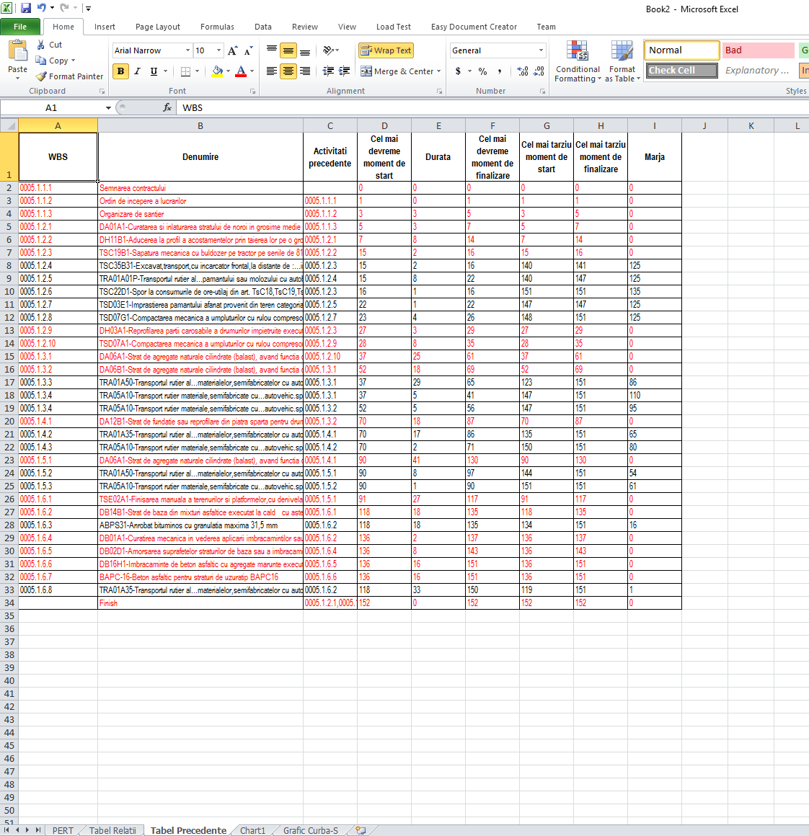Decrease the cell indent
This screenshot has height=836, width=809.
click(x=328, y=71)
